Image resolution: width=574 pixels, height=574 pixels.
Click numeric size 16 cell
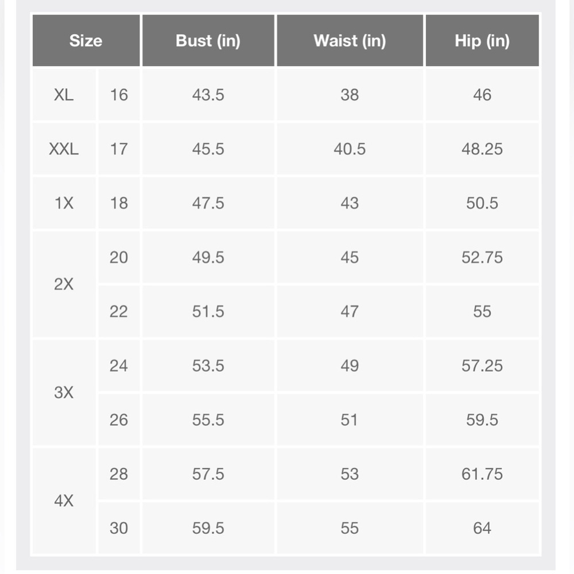119,95
